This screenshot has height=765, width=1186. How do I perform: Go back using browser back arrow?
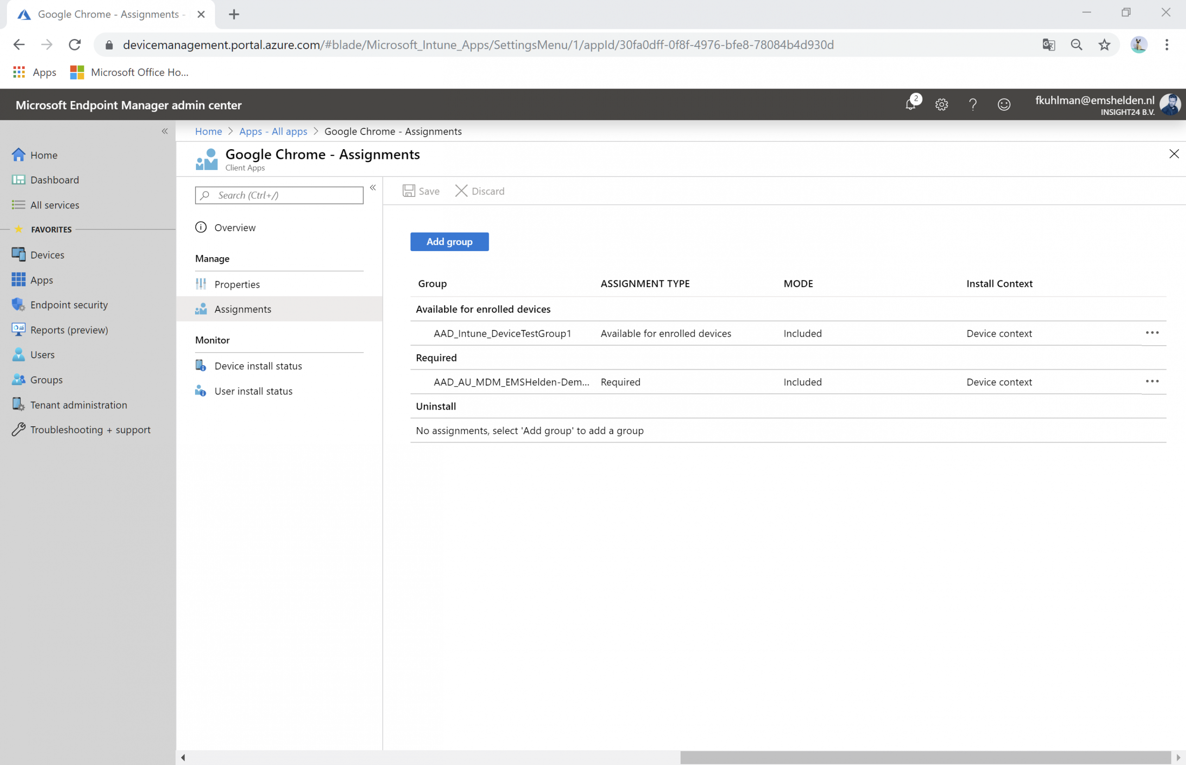(x=19, y=44)
